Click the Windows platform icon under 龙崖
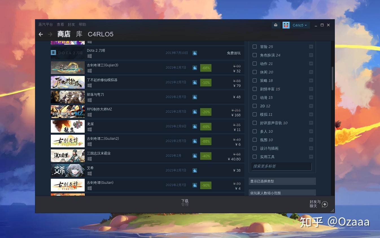The image size is (380, 238). 89,129
